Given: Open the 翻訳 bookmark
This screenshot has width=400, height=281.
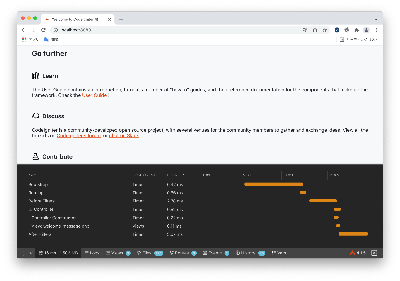Looking at the screenshot, I should click(x=51, y=40).
